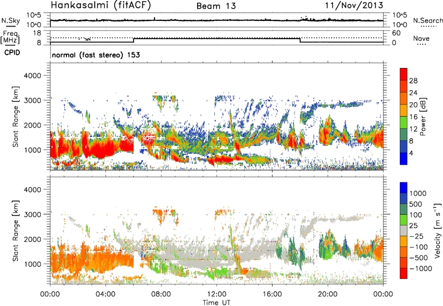443x306 pixels.
Task: Click the Velocity [m s-1] color bar
Action: coord(404,230)
